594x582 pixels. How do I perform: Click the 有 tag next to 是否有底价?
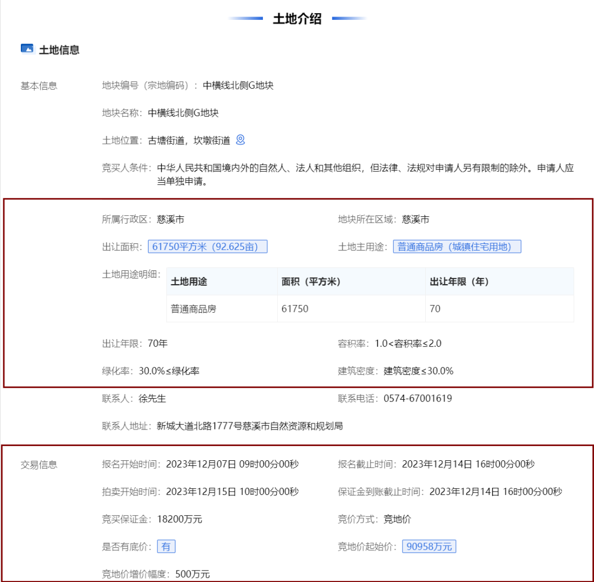[166, 546]
